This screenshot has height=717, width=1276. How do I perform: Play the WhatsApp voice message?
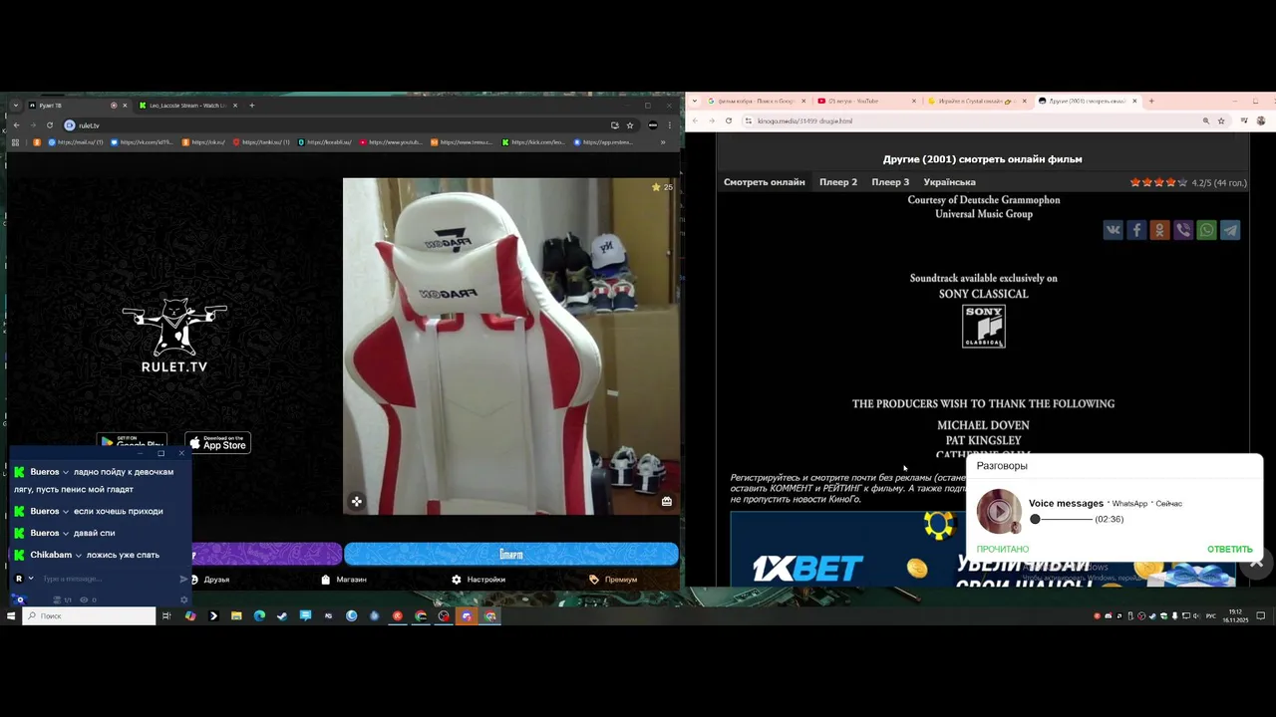point(999,511)
